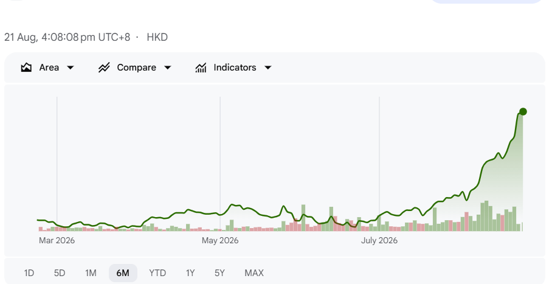
Task: Choose the 1Y time range
Action: pos(190,273)
